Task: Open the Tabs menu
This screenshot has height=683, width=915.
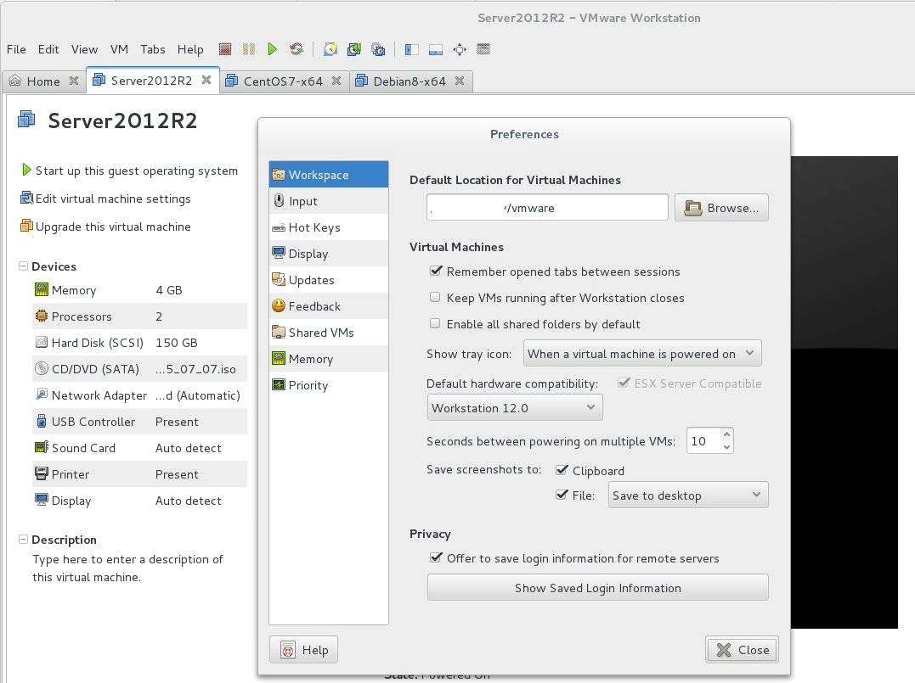Action: pyautogui.click(x=153, y=49)
